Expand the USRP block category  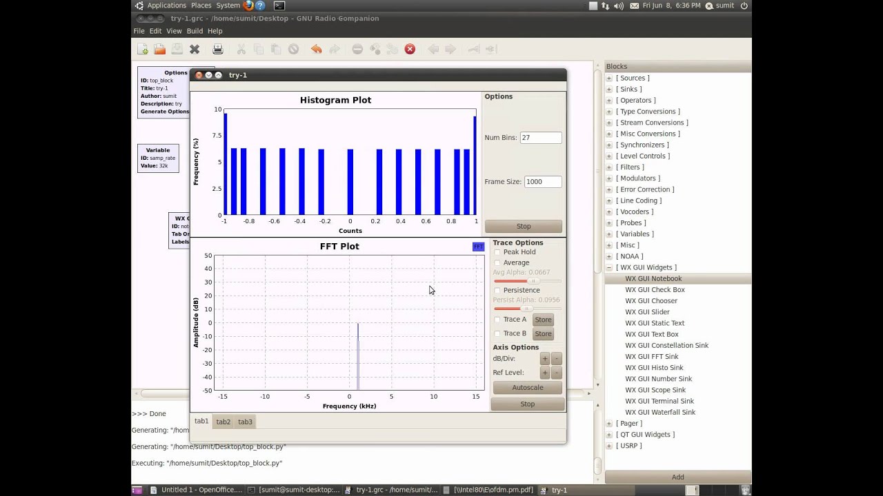609,446
